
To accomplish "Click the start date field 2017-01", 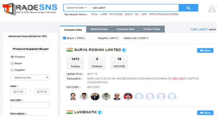I will pos(18,92).
